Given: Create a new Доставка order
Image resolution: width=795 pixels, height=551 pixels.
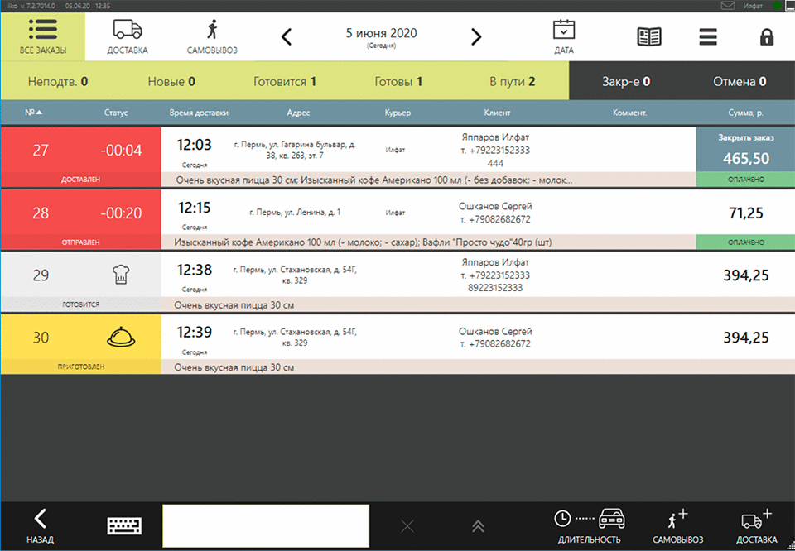Looking at the screenshot, I should click(x=757, y=525).
